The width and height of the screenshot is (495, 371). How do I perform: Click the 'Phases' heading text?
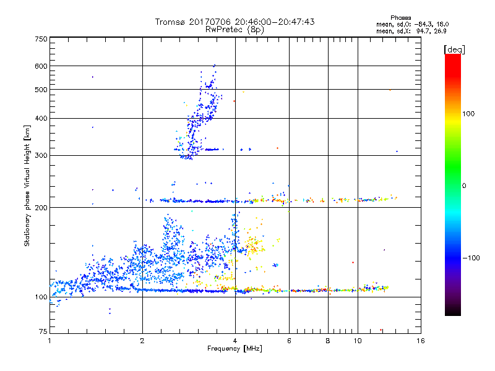tap(400, 18)
